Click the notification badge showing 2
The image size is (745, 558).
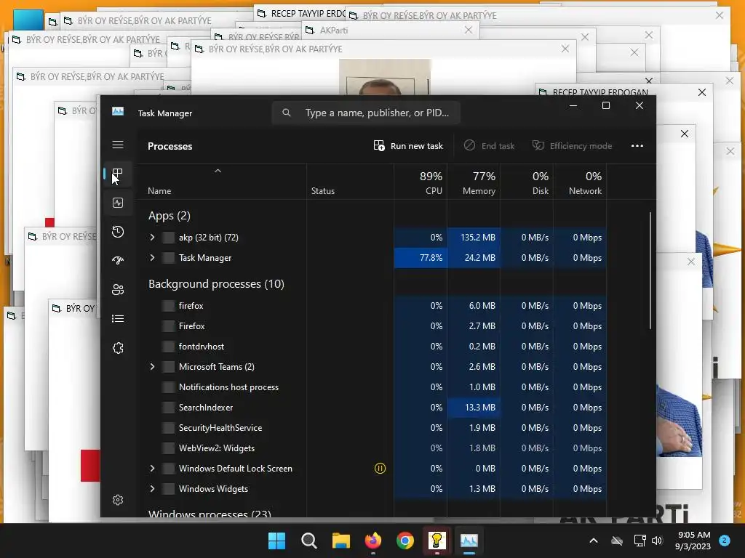coord(724,541)
